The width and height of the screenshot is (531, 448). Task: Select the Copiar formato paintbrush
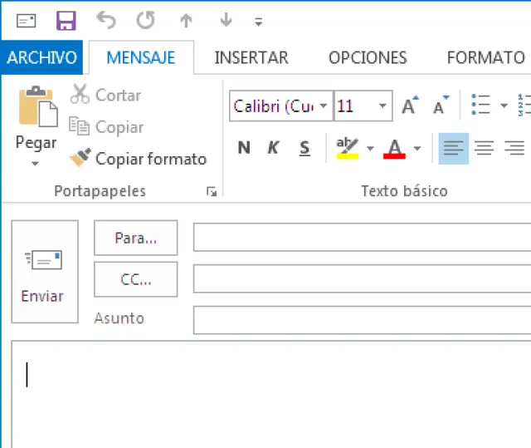click(x=80, y=158)
